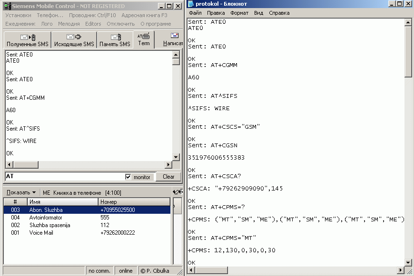Image resolution: width=414 pixels, height=276 pixels.
Task: Click Notepad vertical scroll up arrow
Action: pos(408,22)
